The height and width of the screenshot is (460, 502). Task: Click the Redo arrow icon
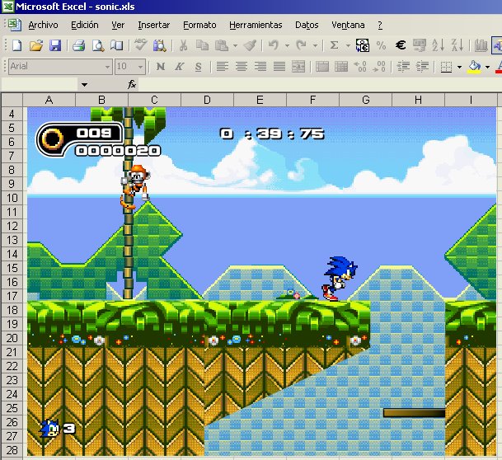point(301,45)
